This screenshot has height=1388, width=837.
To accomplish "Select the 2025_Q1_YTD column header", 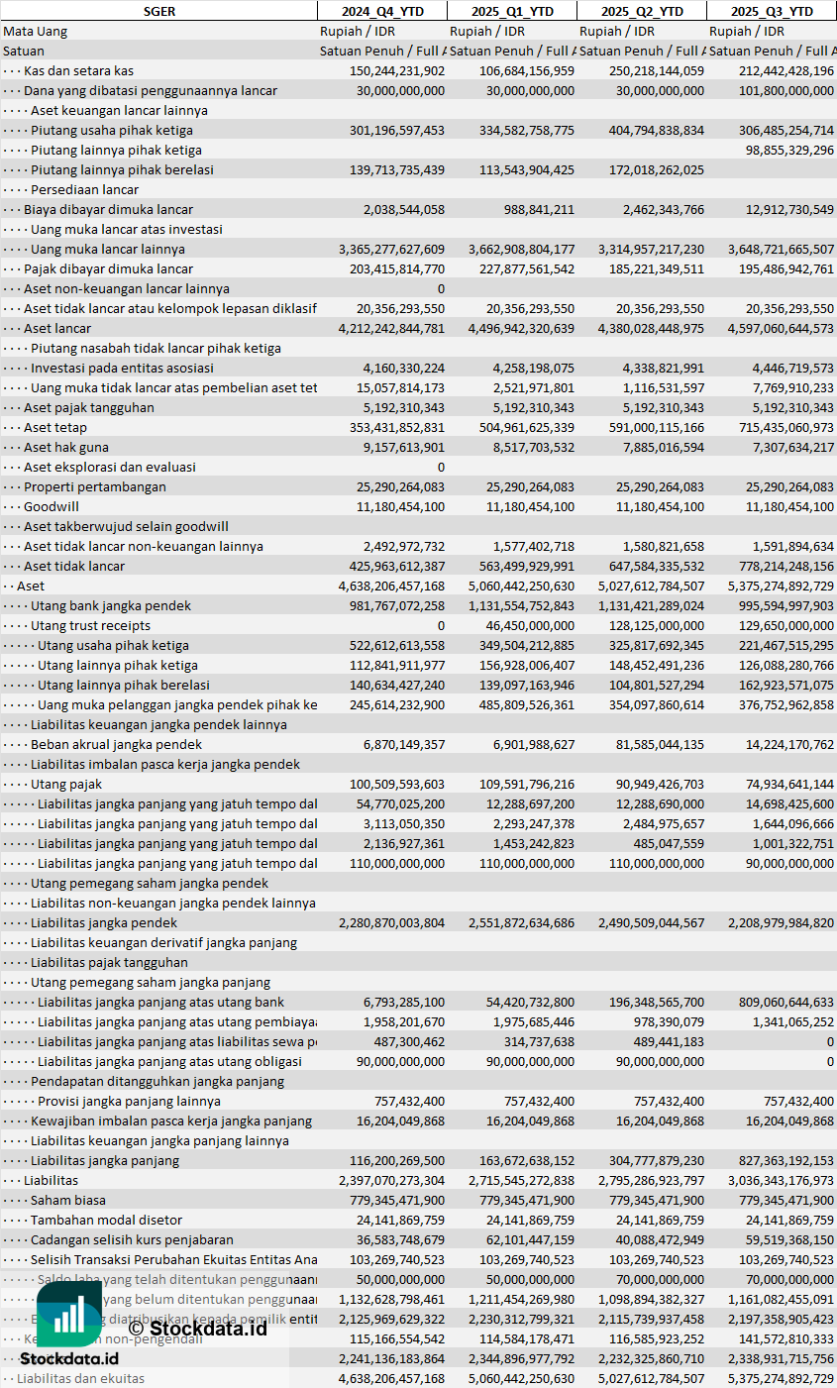I will click(512, 11).
